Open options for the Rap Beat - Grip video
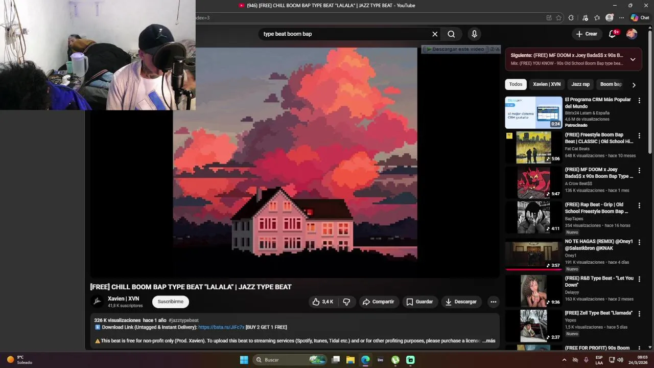Screen dimensions: 654x368 click(x=639, y=205)
